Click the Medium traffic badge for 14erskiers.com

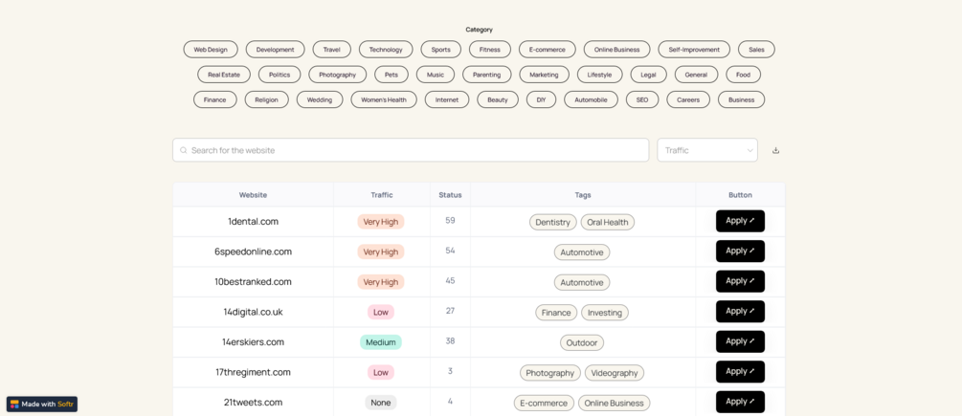380,342
